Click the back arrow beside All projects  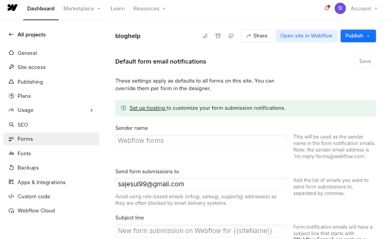(x=11, y=34)
